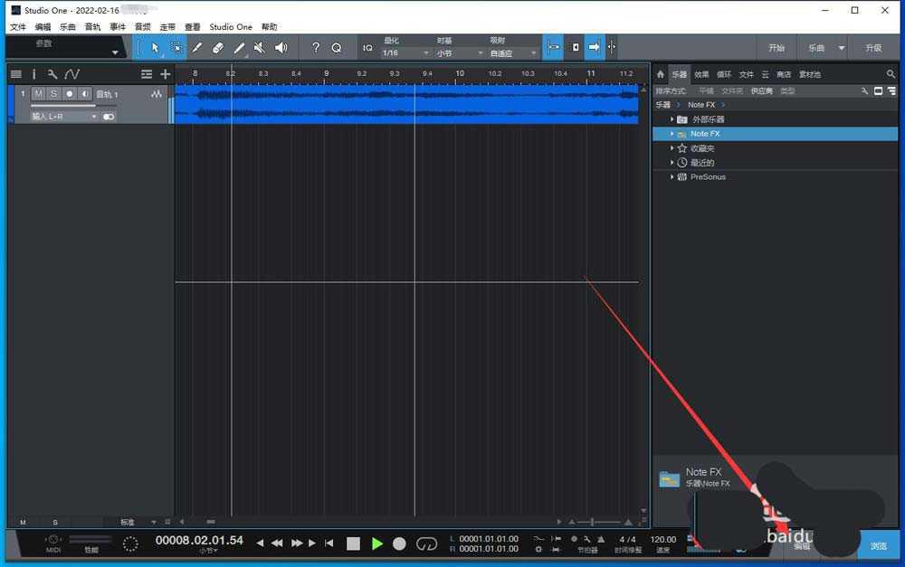The height and width of the screenshot is (567, 905).
Task: Click the 浏览 button at bottom right
Action: (880, 546)
